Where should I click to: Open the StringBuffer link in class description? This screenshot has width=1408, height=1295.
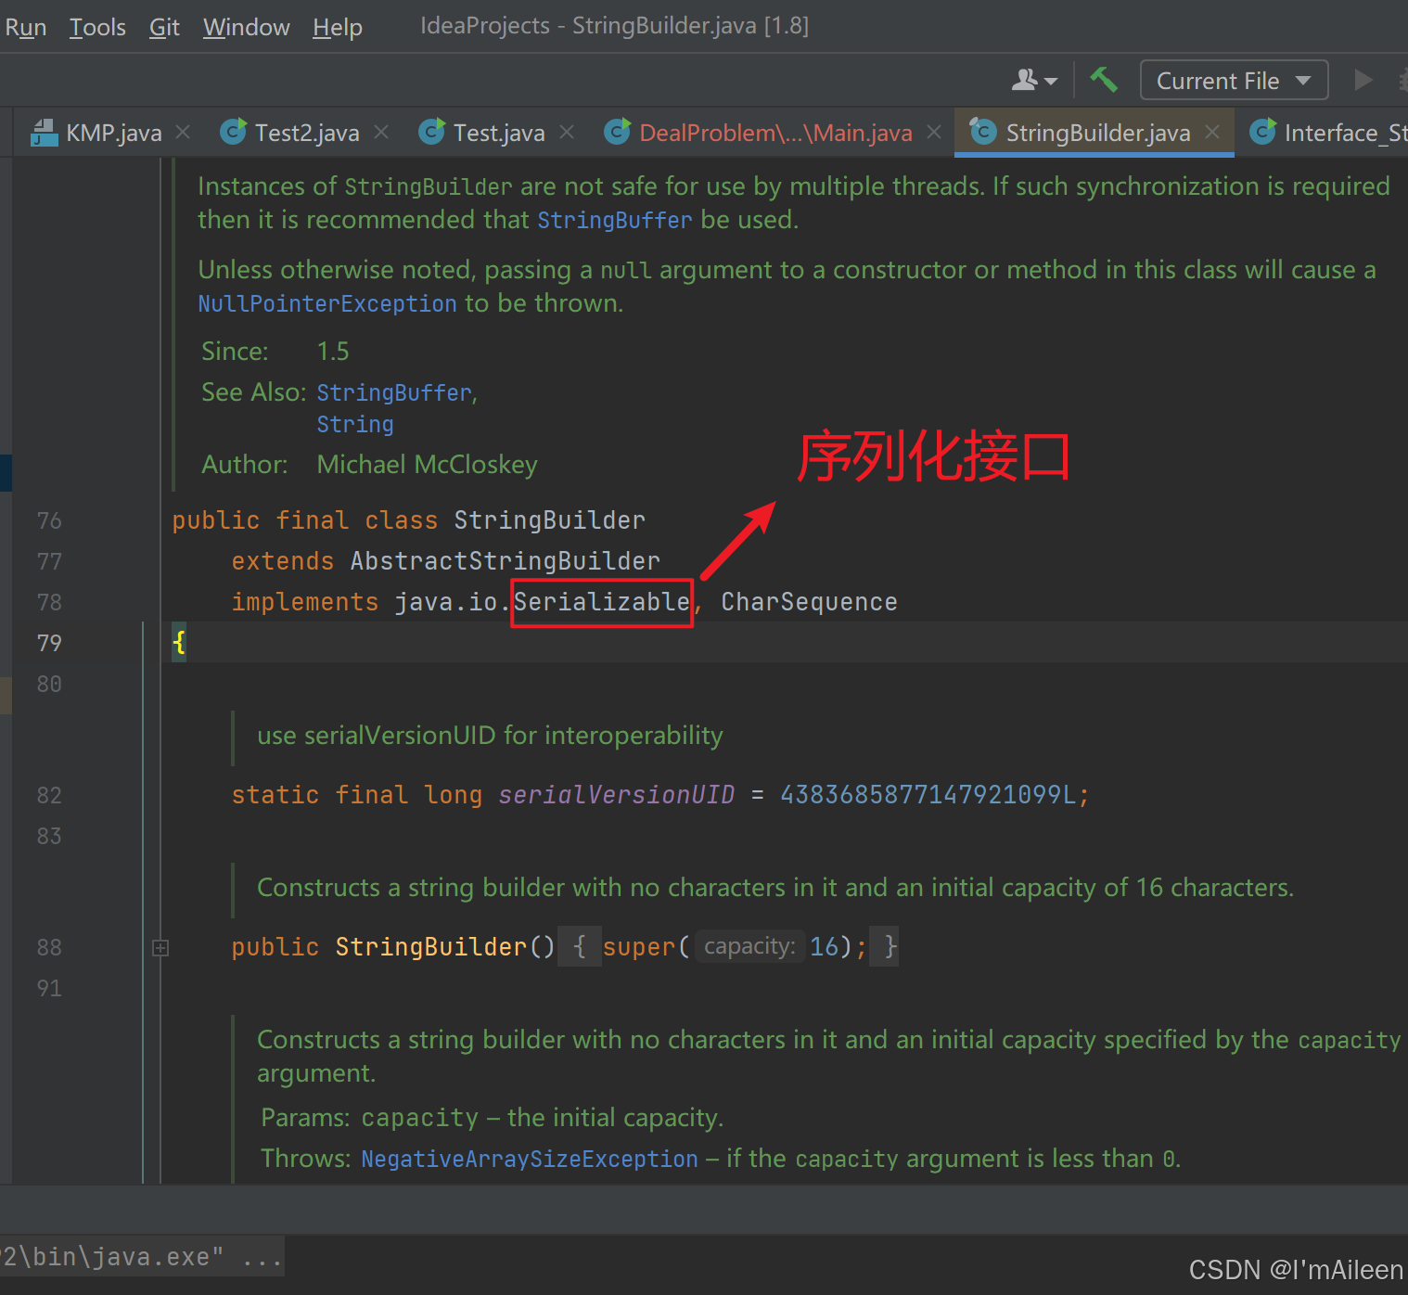615,220
